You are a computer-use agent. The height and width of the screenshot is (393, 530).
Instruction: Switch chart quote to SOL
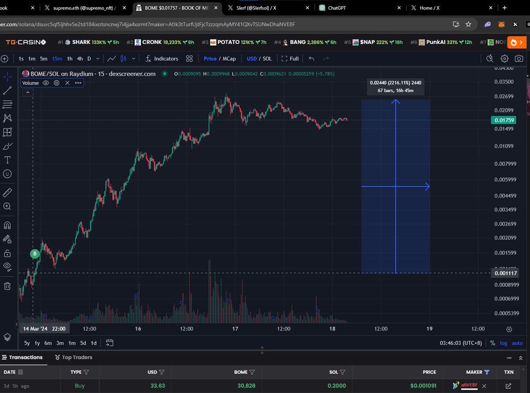pos(268,58)
